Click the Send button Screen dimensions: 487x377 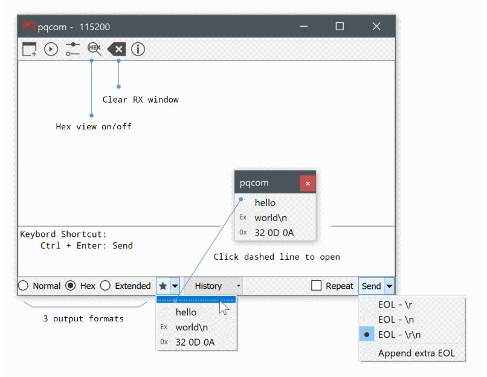372,286
